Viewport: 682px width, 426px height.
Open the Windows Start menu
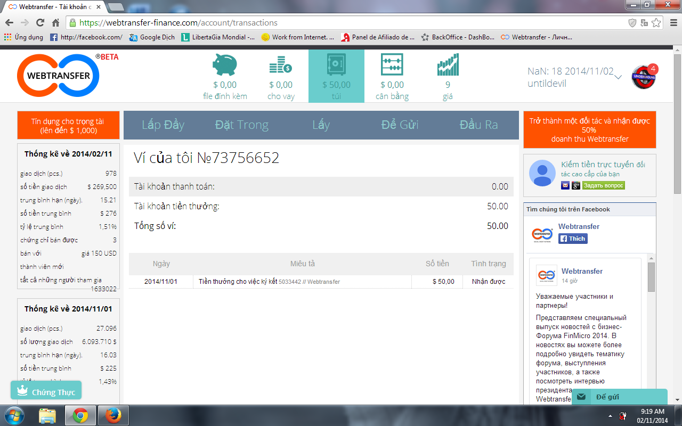14,415
